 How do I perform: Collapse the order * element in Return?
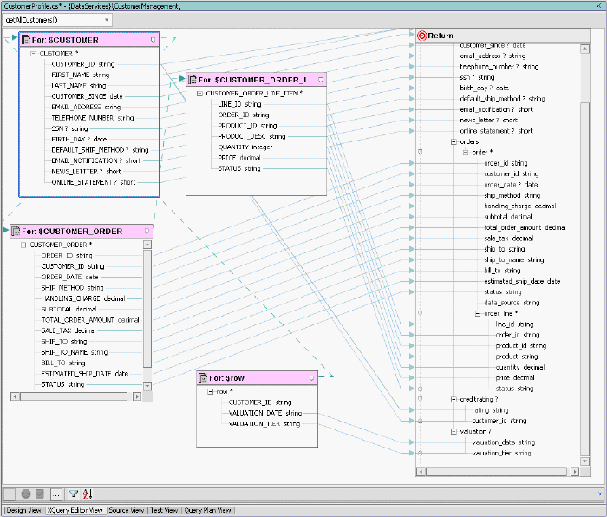coord(466,153)
